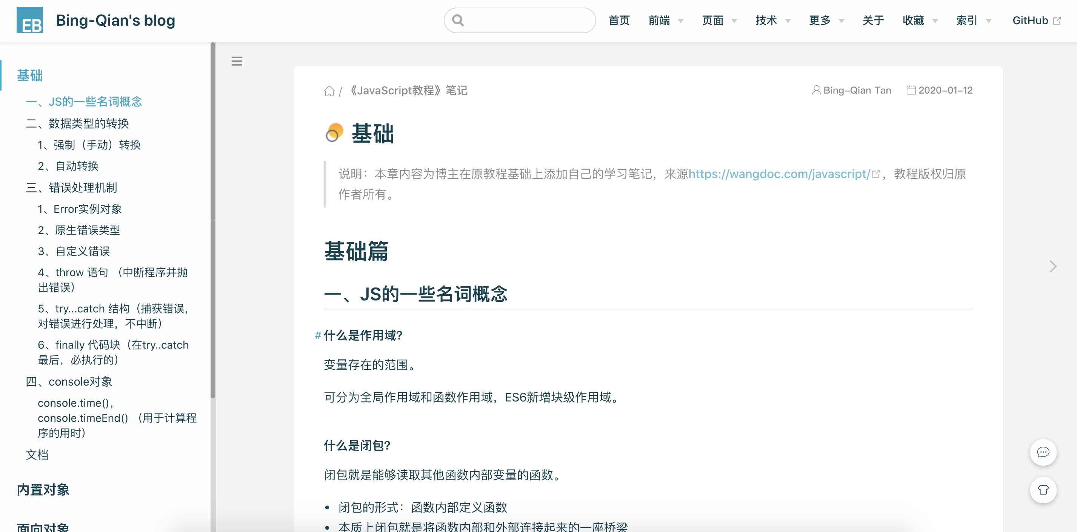
Task: Open the comments chat bubble button
Action: 1043,452
